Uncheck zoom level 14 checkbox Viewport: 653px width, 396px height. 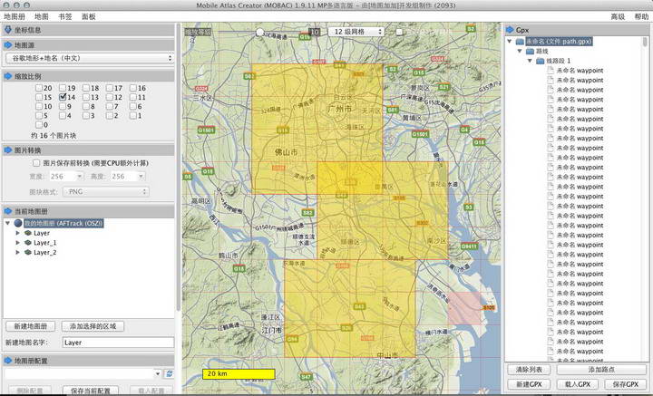pos(63,97)
